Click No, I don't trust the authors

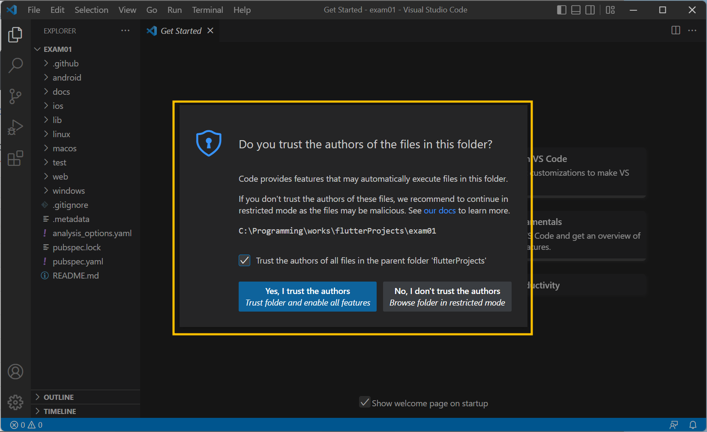point(447,297)
